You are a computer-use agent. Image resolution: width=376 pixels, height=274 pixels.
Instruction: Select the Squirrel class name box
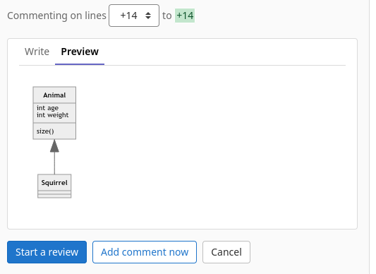tap(54, 182)
